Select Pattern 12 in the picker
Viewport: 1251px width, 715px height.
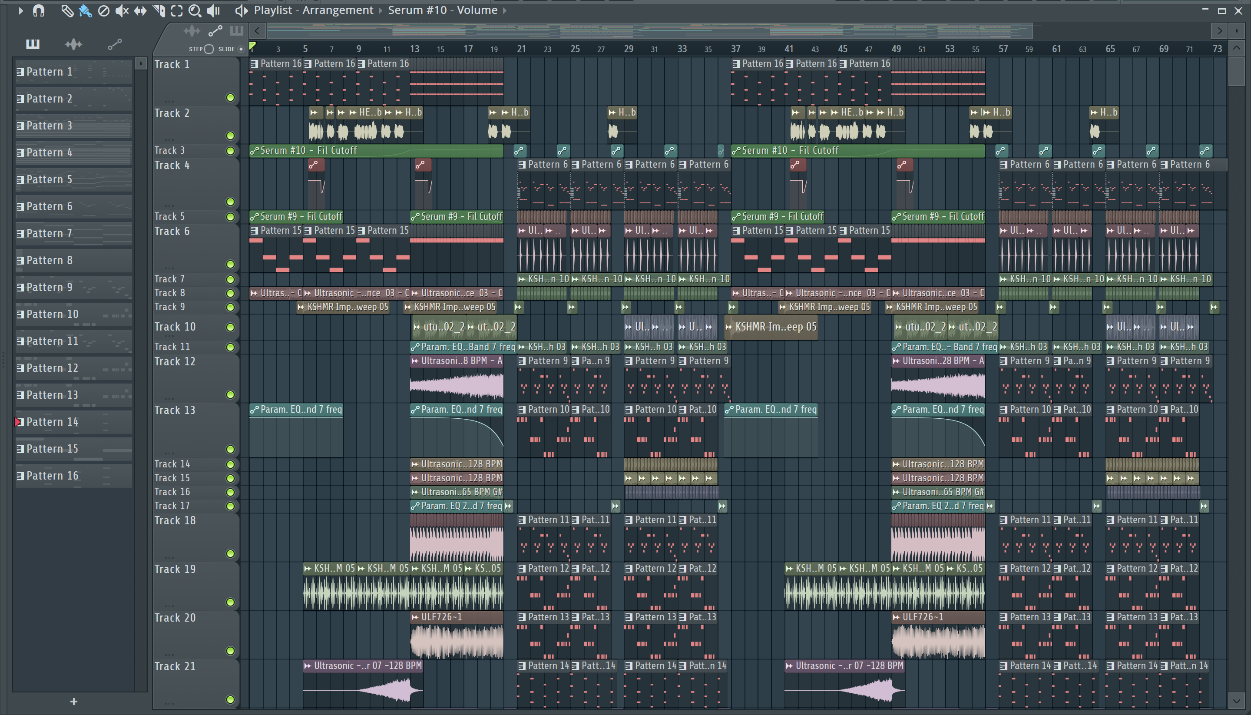74,368
